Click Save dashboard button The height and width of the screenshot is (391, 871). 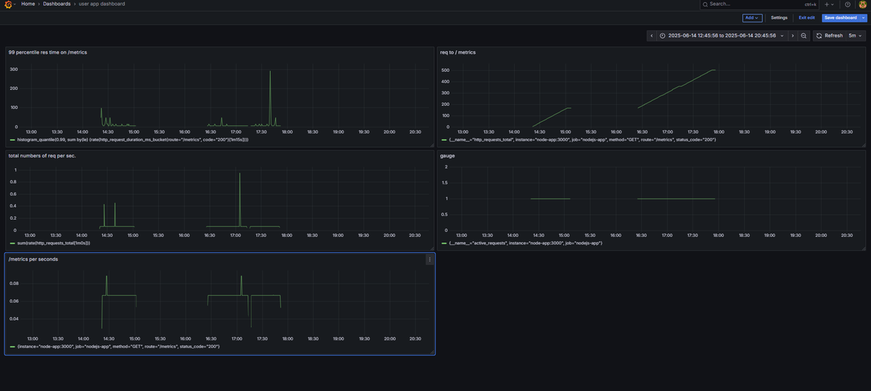click(841, 17)
